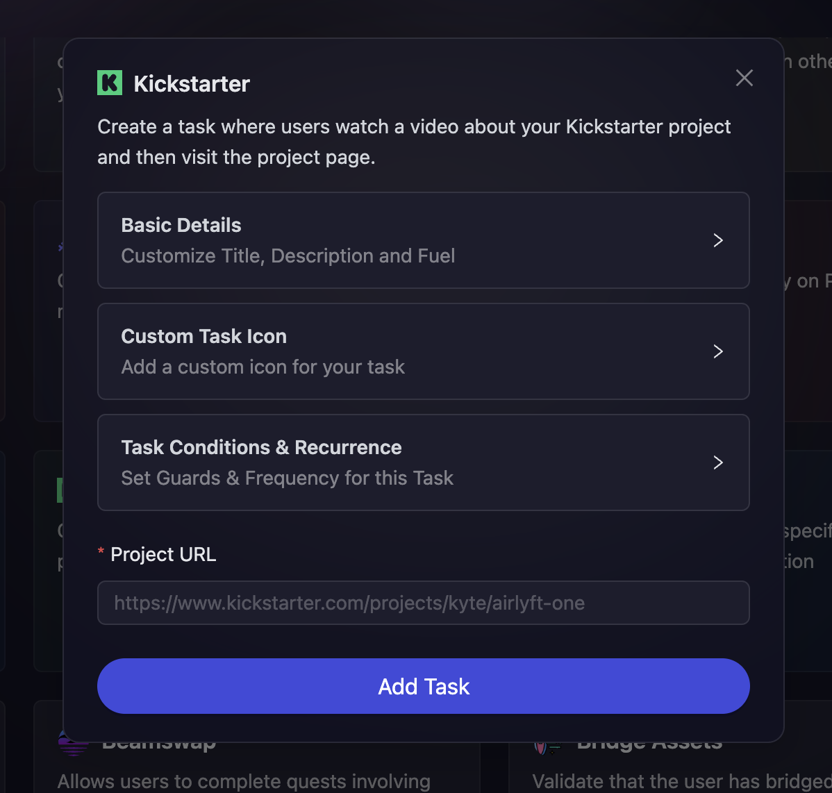832x793 pixels.
Task: Click "Add a custom icon for your task" text
Action: click(263, 367)
